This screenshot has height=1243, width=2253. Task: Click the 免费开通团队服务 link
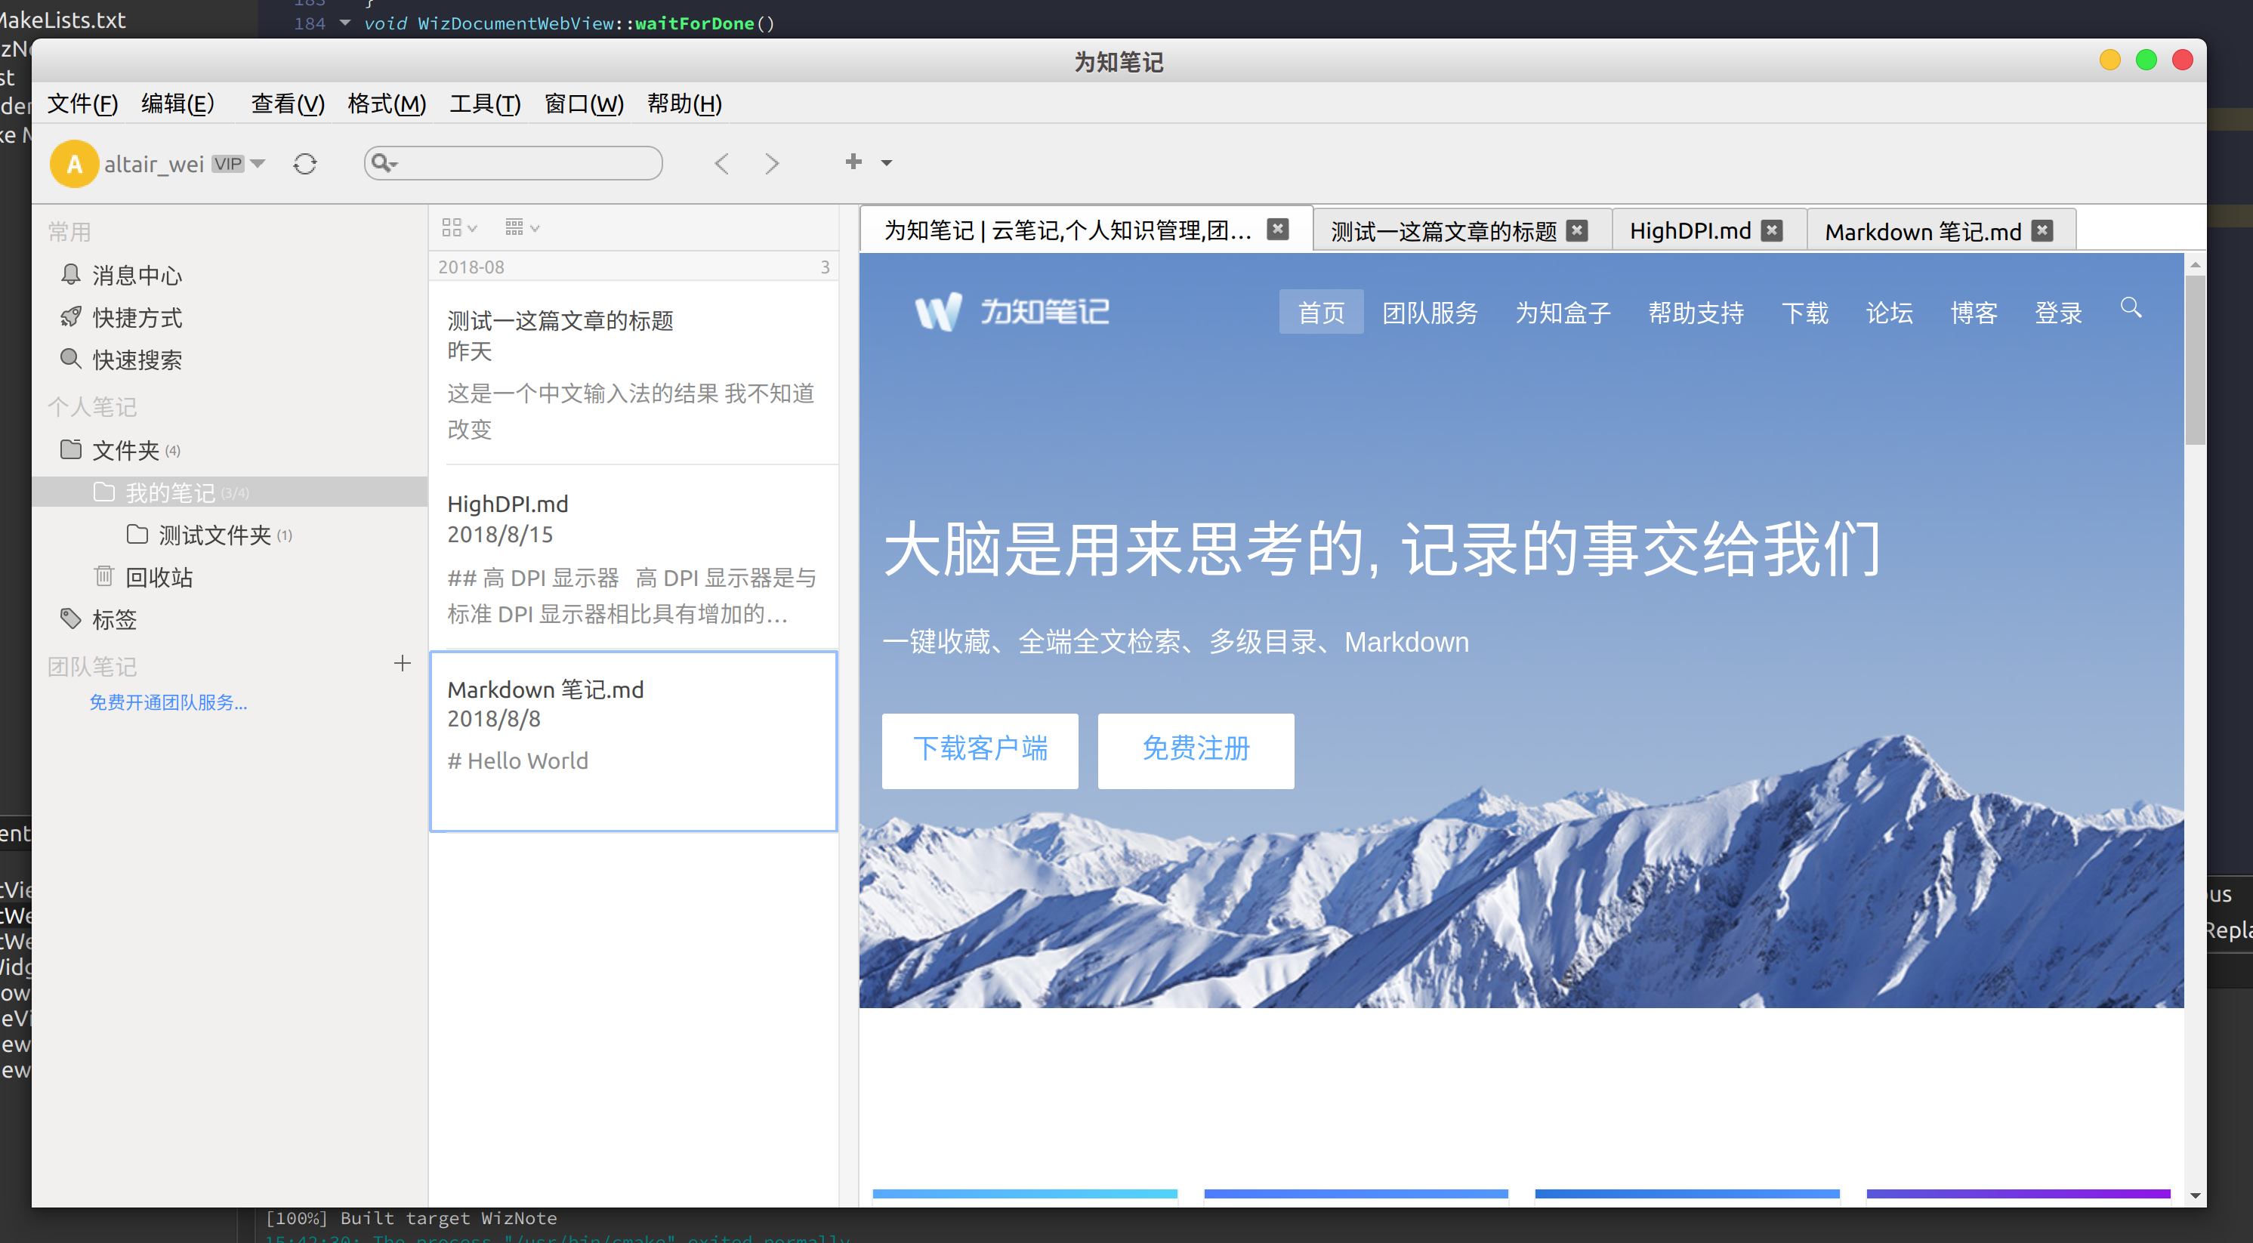[168, 702]
